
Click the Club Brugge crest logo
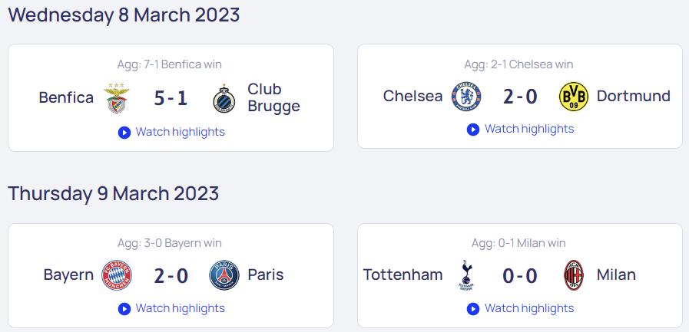click(224, 98)
